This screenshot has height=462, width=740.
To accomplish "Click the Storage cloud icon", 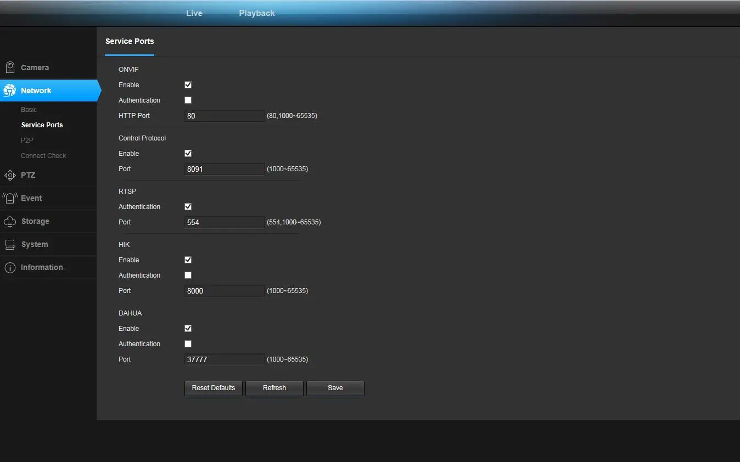I will (10, 221).
